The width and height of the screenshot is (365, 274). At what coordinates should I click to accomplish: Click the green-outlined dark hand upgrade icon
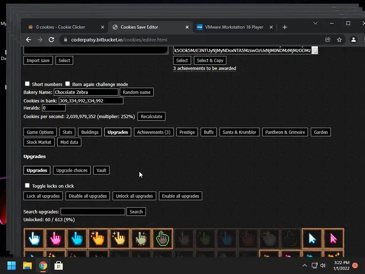pos(163,239)
